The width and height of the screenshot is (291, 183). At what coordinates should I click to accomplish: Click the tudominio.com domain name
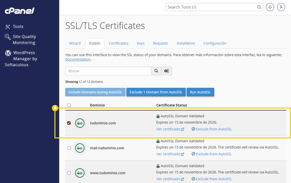point(103,123)
